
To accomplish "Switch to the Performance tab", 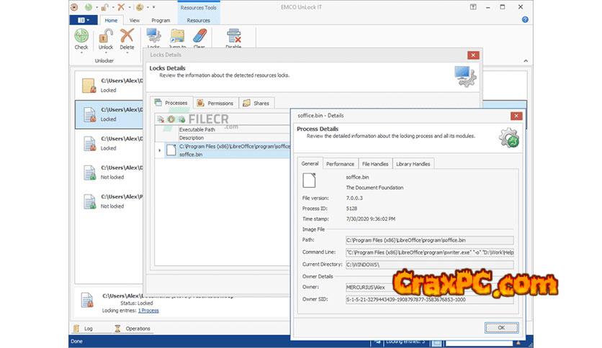I will coord(340,164).
